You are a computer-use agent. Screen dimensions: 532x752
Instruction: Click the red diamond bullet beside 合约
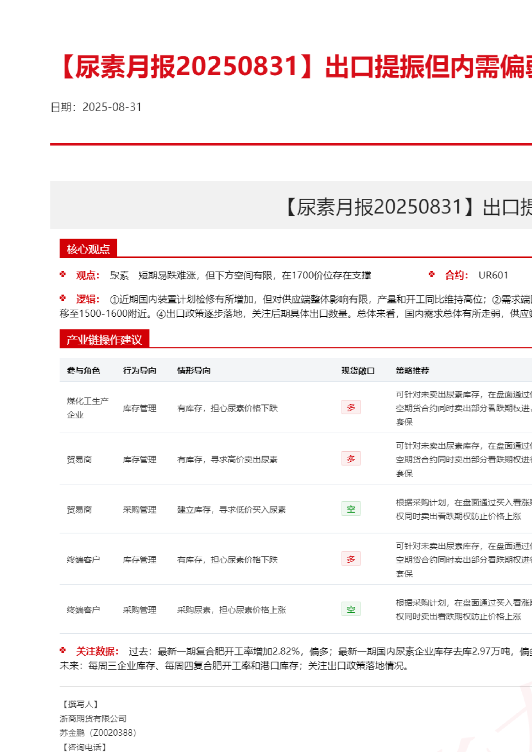click(432, 274)
